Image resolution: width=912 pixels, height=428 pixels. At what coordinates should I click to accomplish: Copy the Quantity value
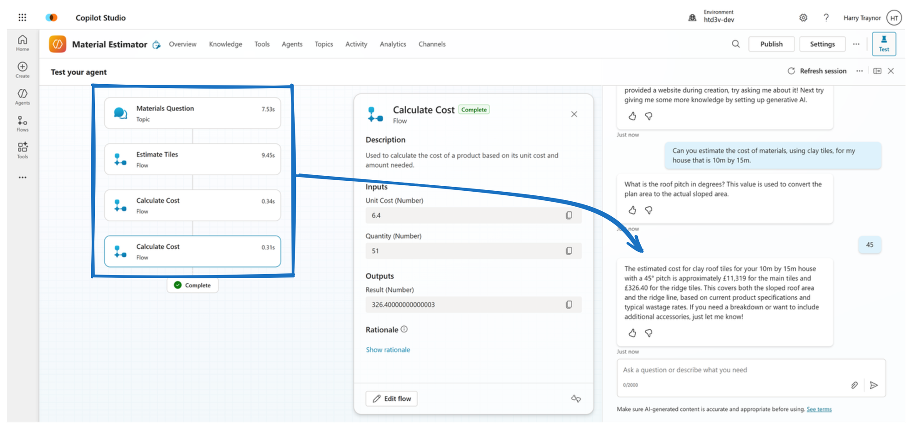point(569,251)
